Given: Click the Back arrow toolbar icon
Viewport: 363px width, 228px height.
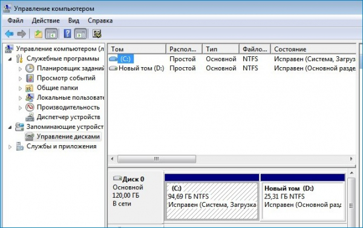Looking at the screenshot, I should [9, 34].
